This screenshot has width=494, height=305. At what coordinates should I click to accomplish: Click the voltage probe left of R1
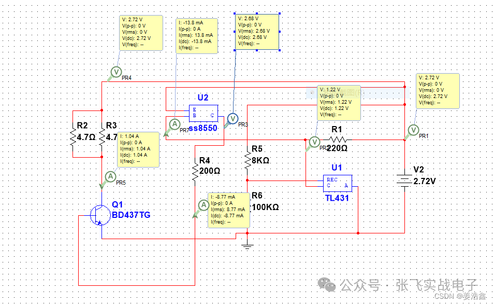(x=314, y=142)
